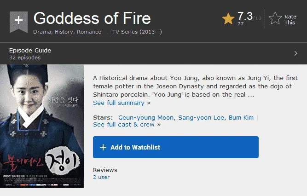The image size is (307, 196).
Task: Select the Drama genre link
Action: [42, 32]
